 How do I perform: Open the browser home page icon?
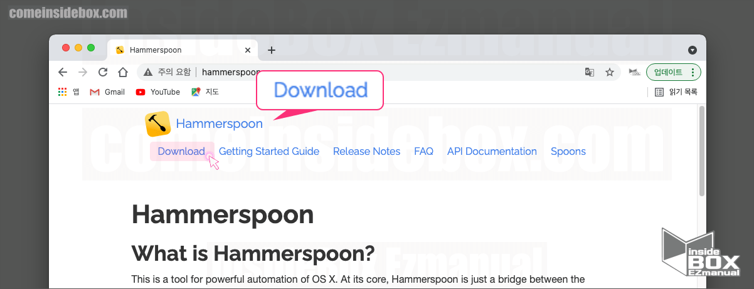tap(124, 72)
